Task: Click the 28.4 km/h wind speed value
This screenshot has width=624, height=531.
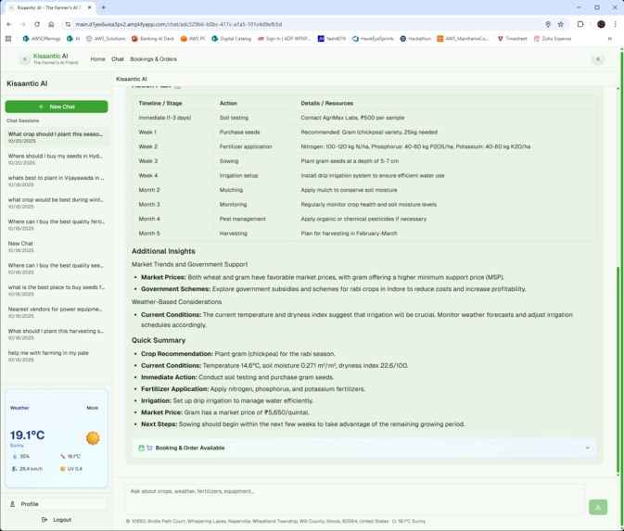Action: [x=31, y=469]
